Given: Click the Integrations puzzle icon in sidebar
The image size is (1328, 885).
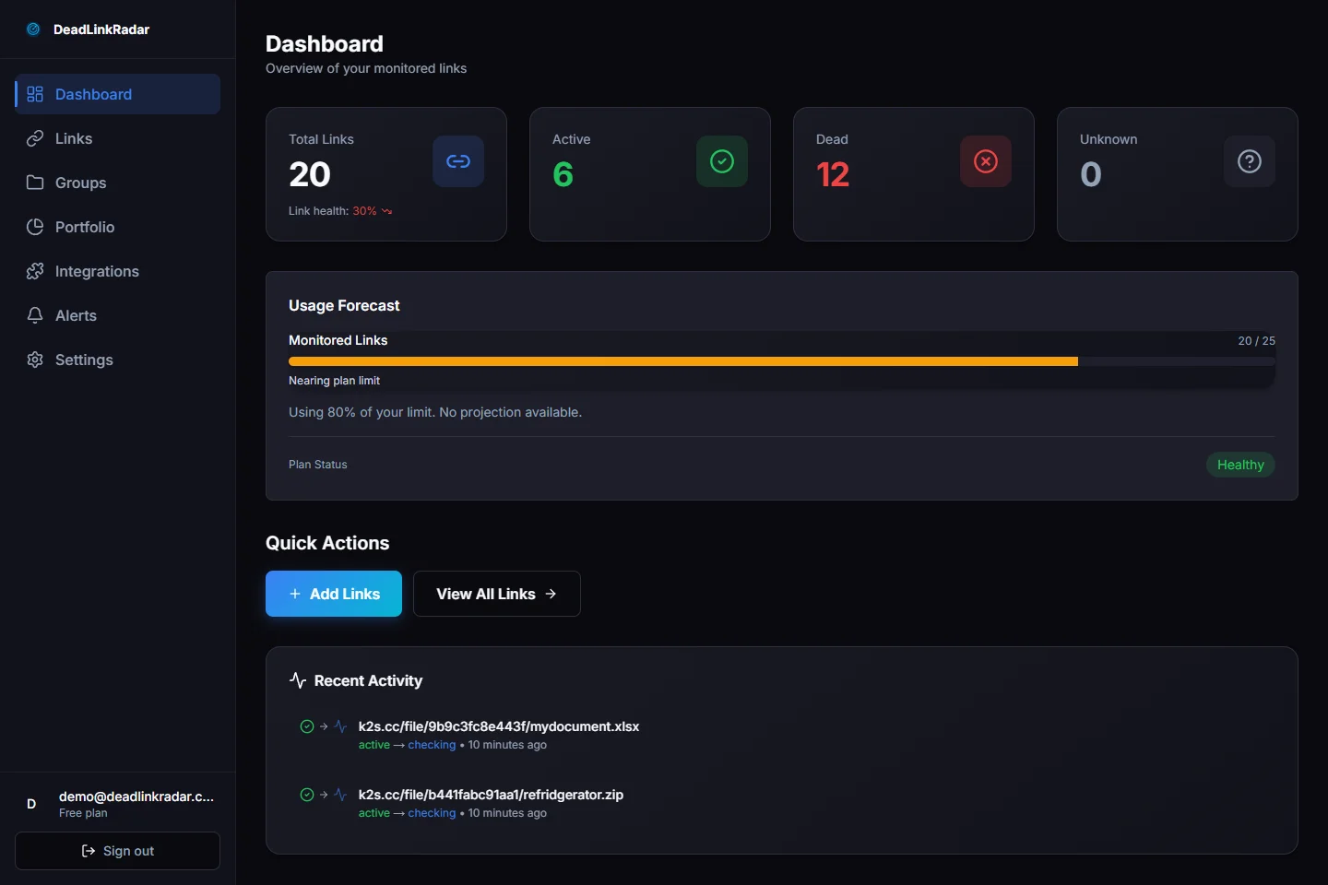Looking at the screenshot, I should (x=35, y=271).
